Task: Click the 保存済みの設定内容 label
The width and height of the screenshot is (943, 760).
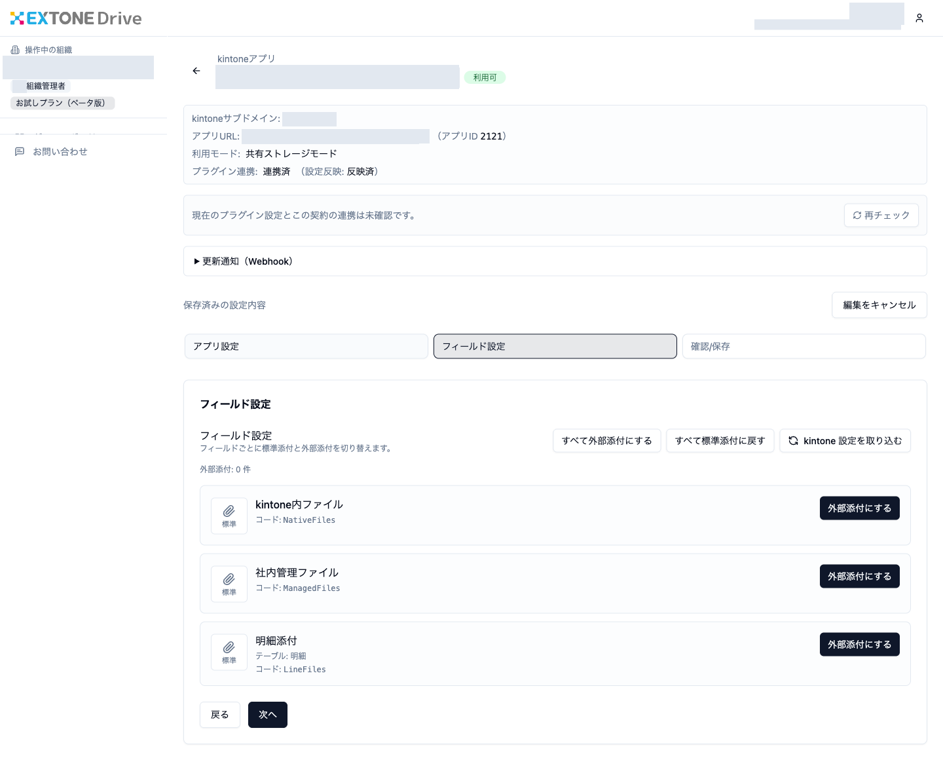Action: [225, 305]
